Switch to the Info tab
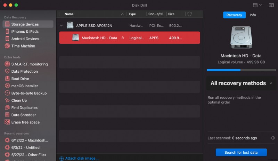Image resolution: width=278 pixels, height=161 pixels. pyautogui.click(x=253, y=15)
